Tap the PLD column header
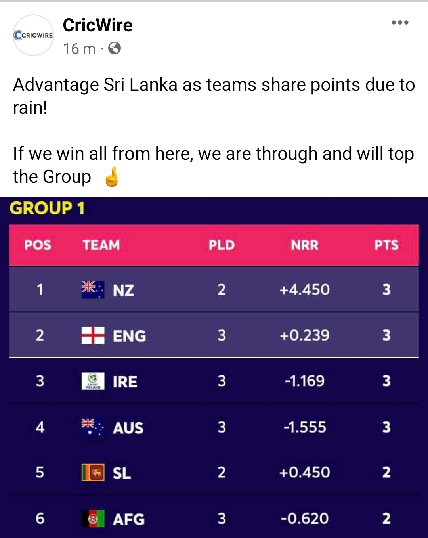 click(222, 245)
